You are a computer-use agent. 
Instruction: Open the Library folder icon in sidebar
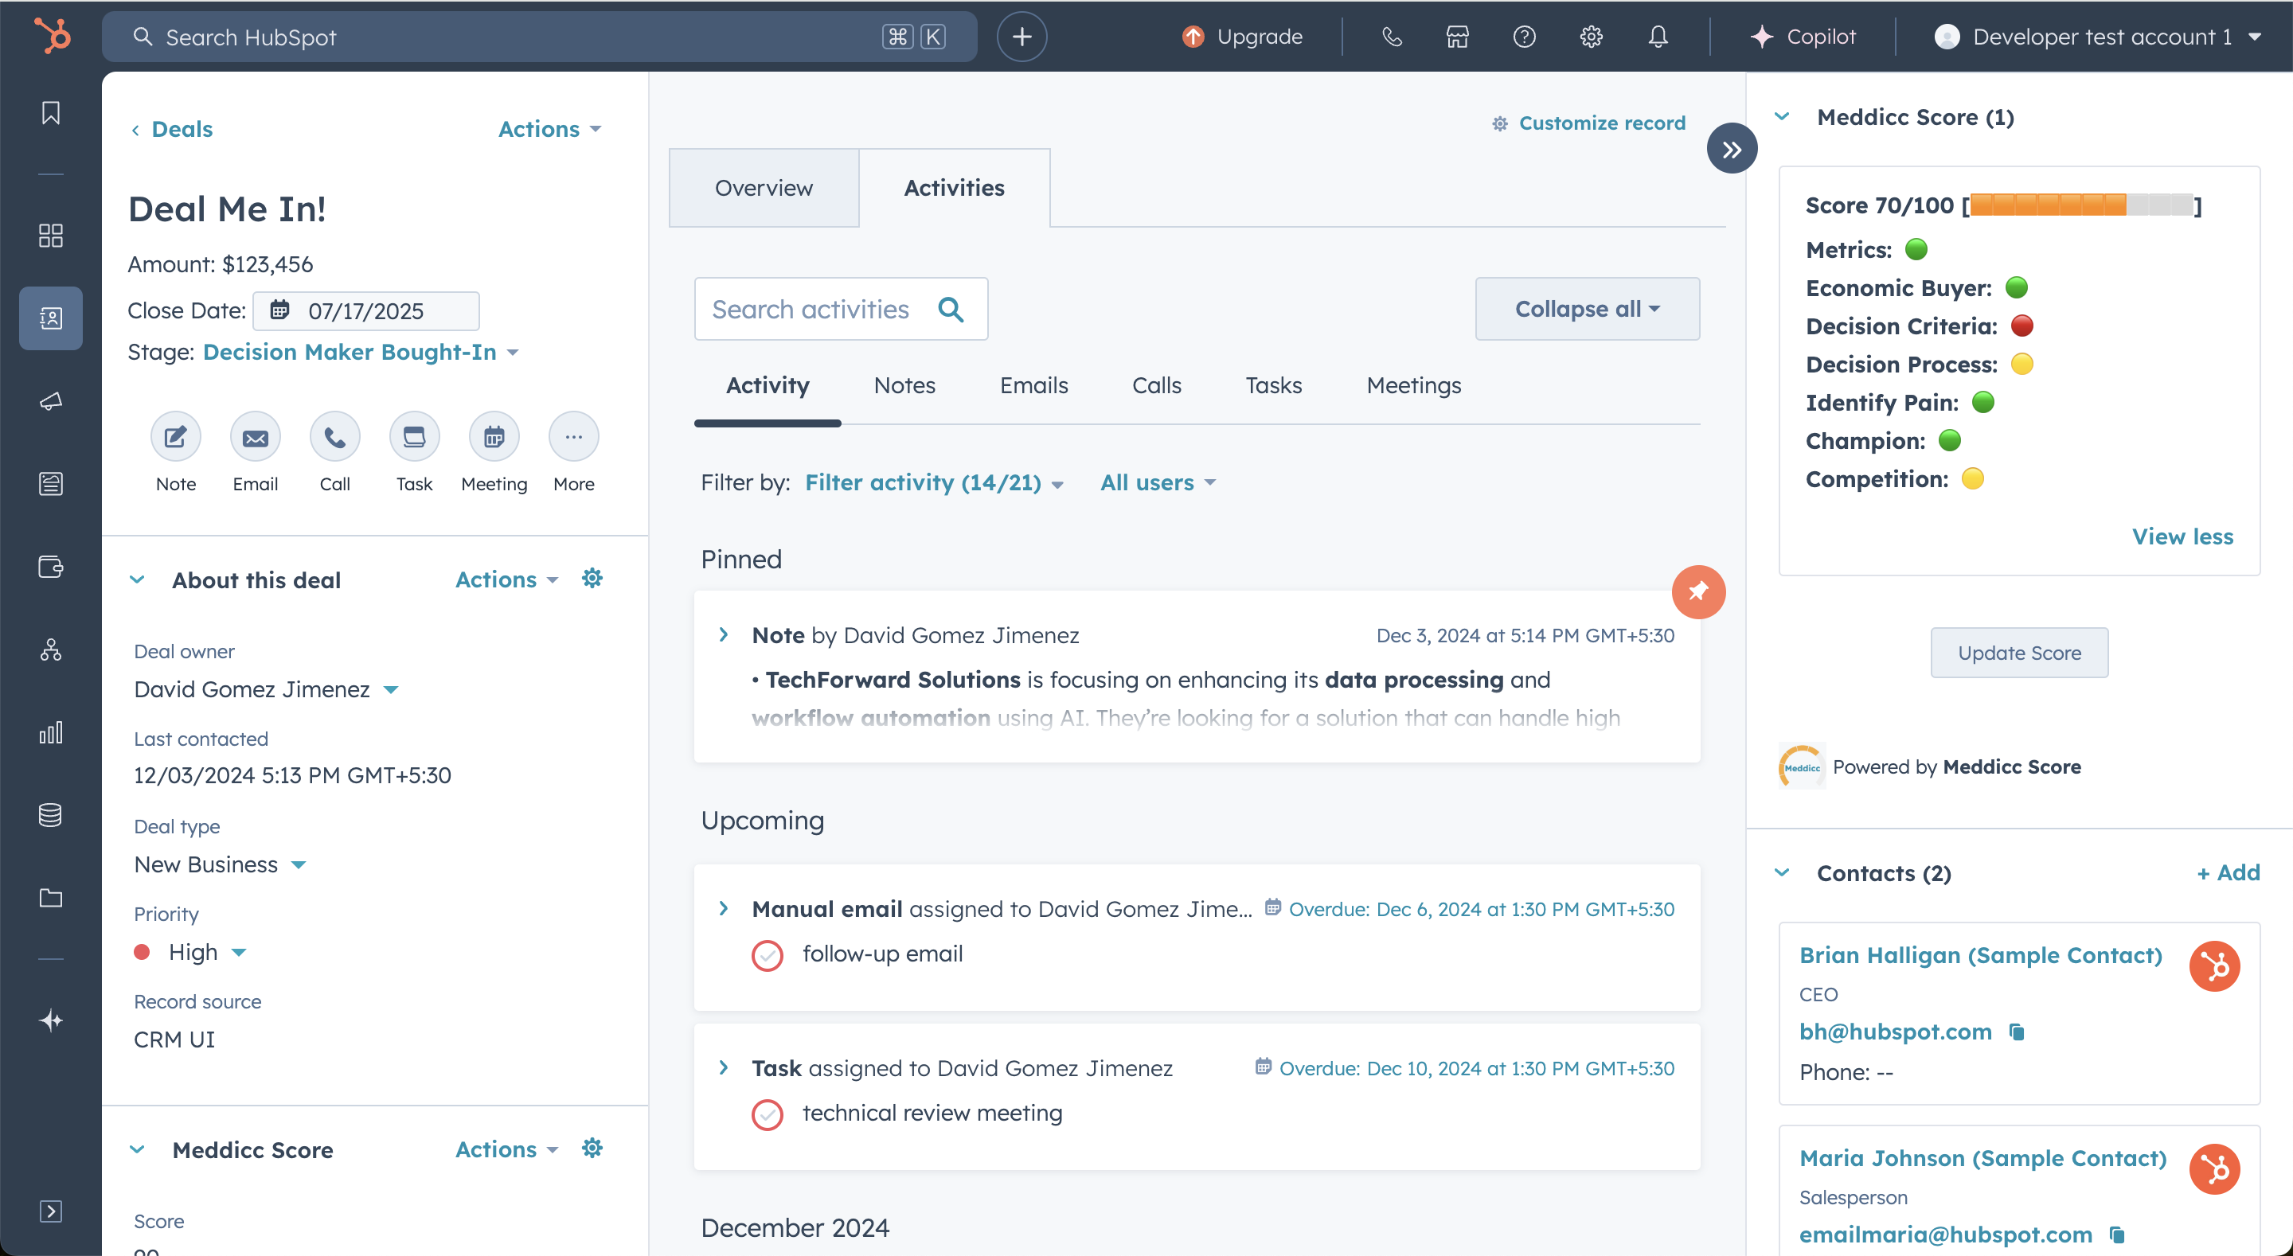tap(51, 897)
